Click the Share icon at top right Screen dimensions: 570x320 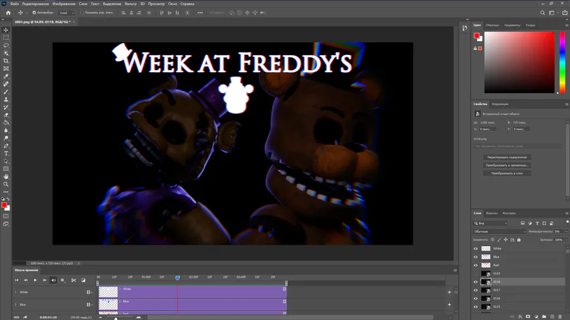tap(564, 13)
